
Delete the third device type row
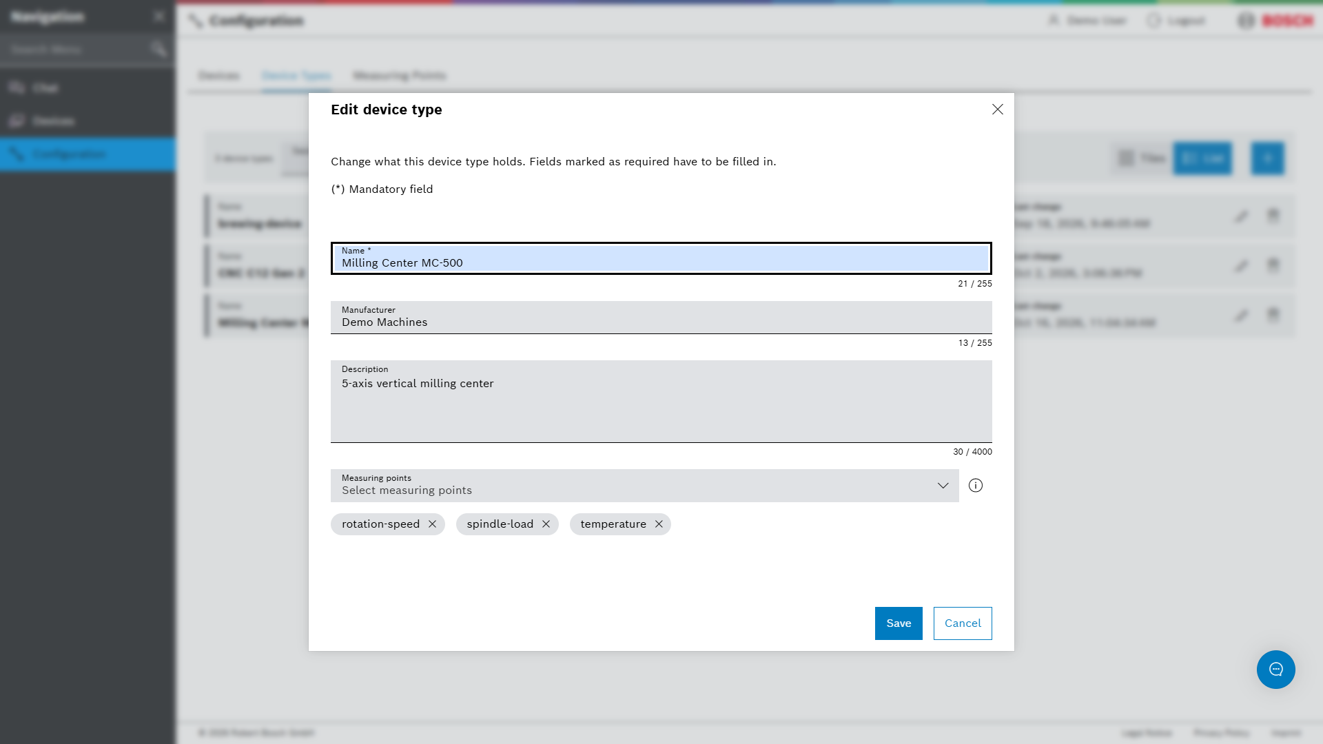click(x=1273, y=315)
